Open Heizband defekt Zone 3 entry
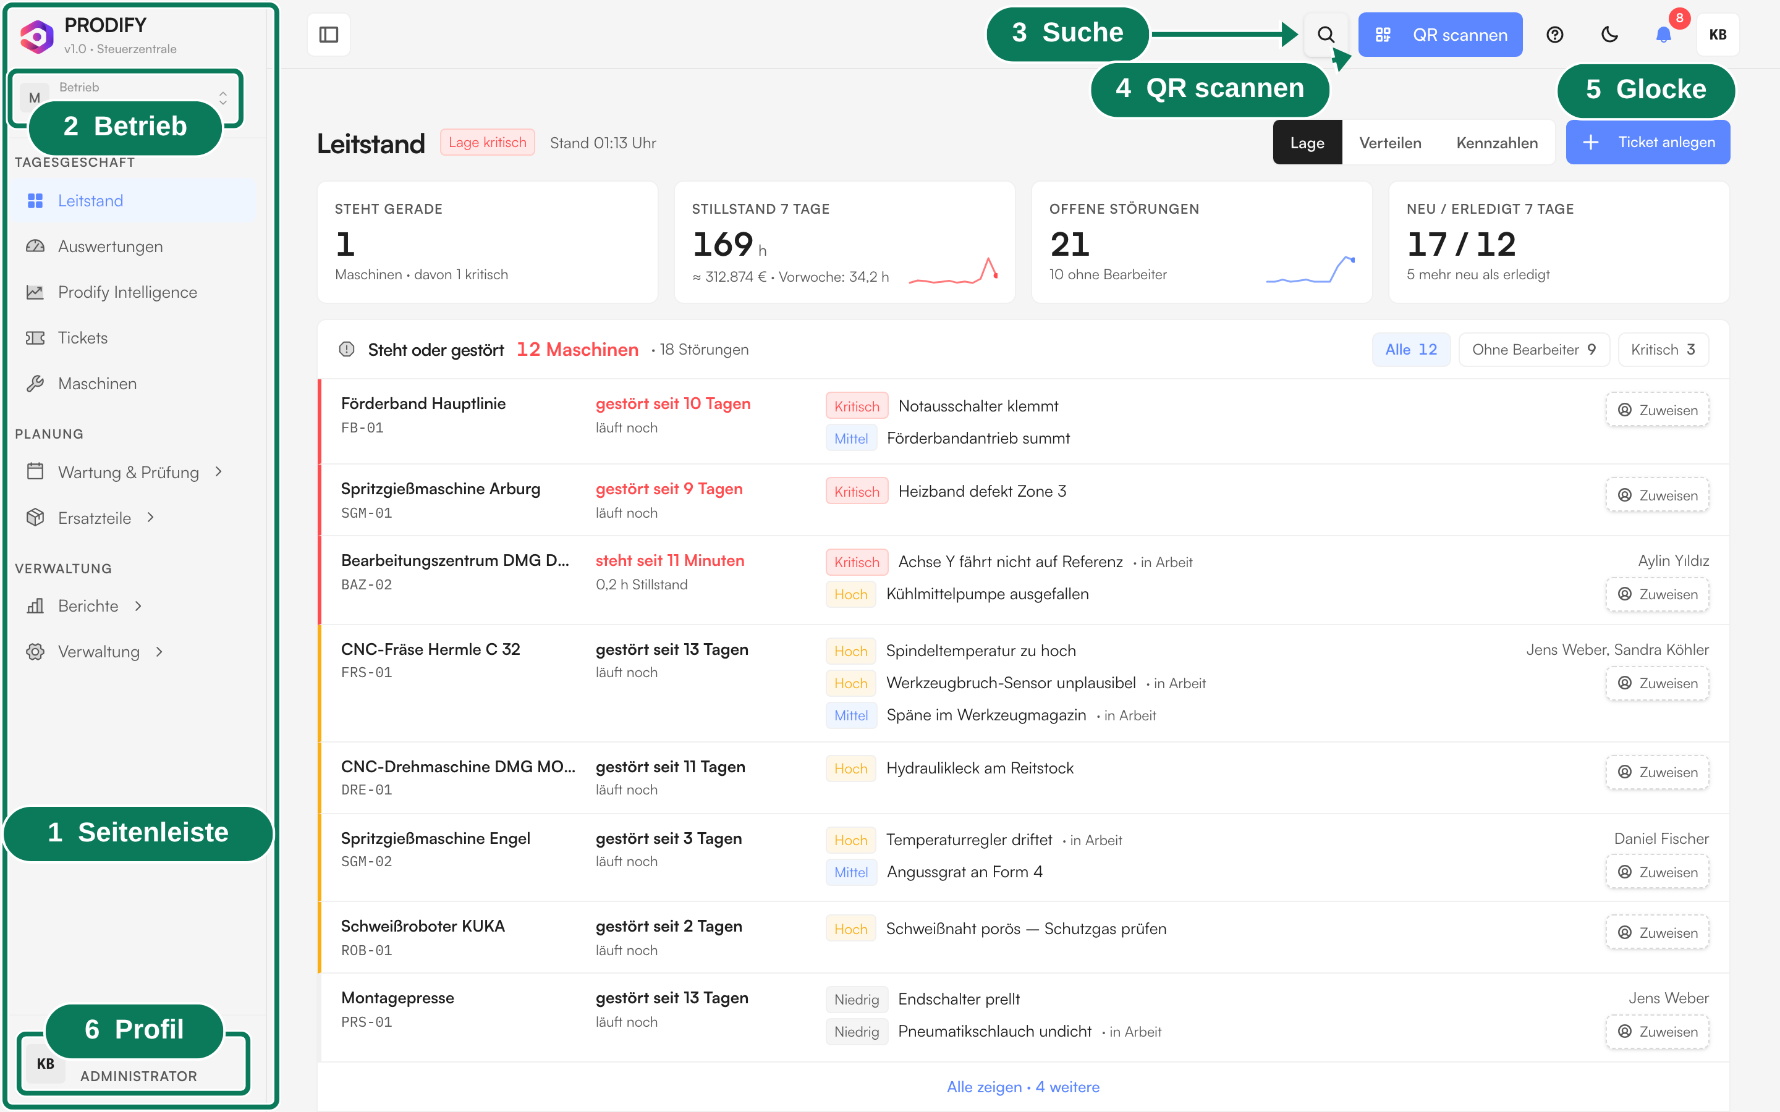 [981, 491]
